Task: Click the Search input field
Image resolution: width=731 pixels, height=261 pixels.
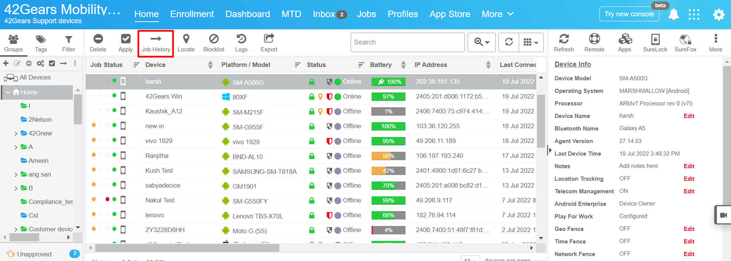Action: coord(407,42)
